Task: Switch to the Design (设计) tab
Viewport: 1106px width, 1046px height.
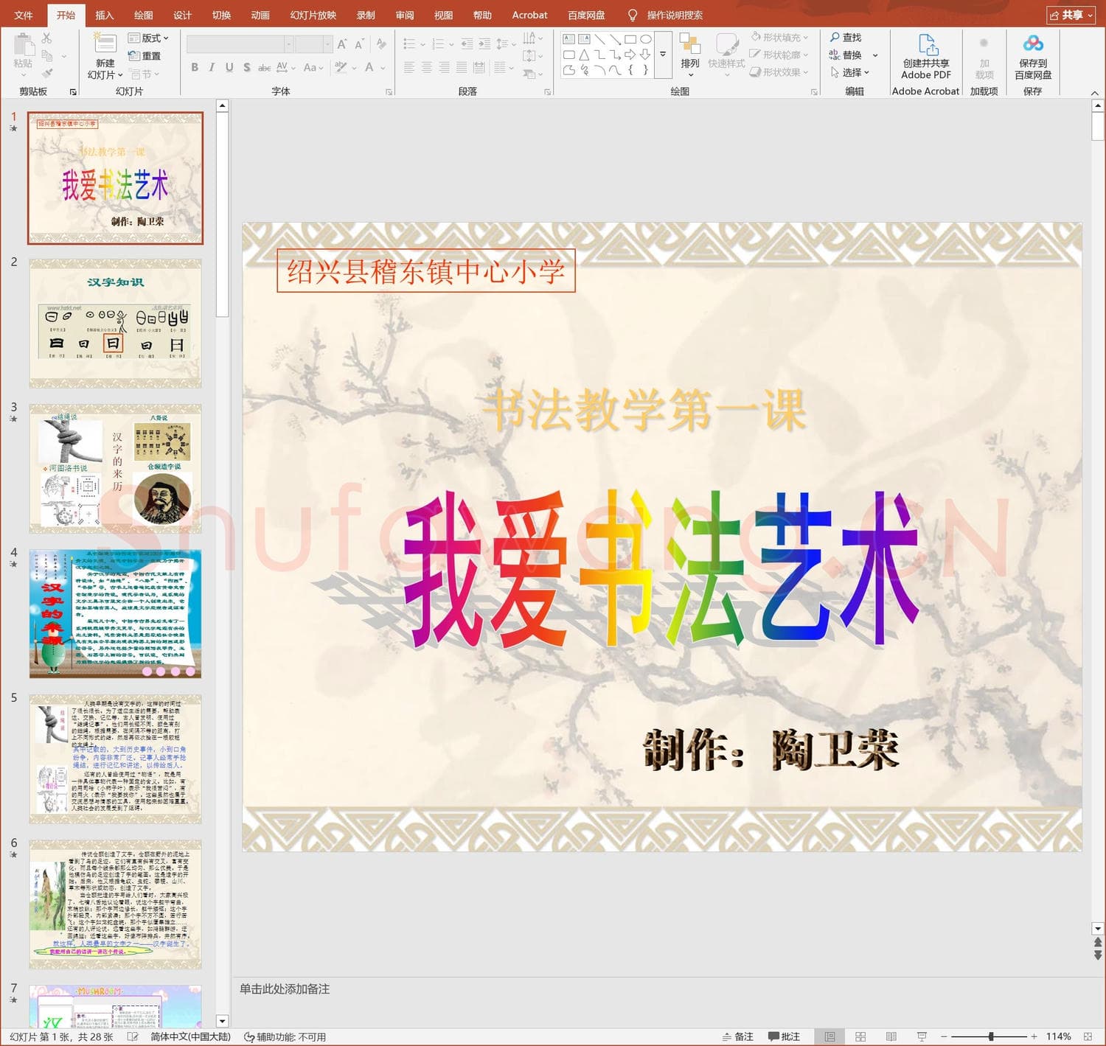Action: click(x=182, y=15)
